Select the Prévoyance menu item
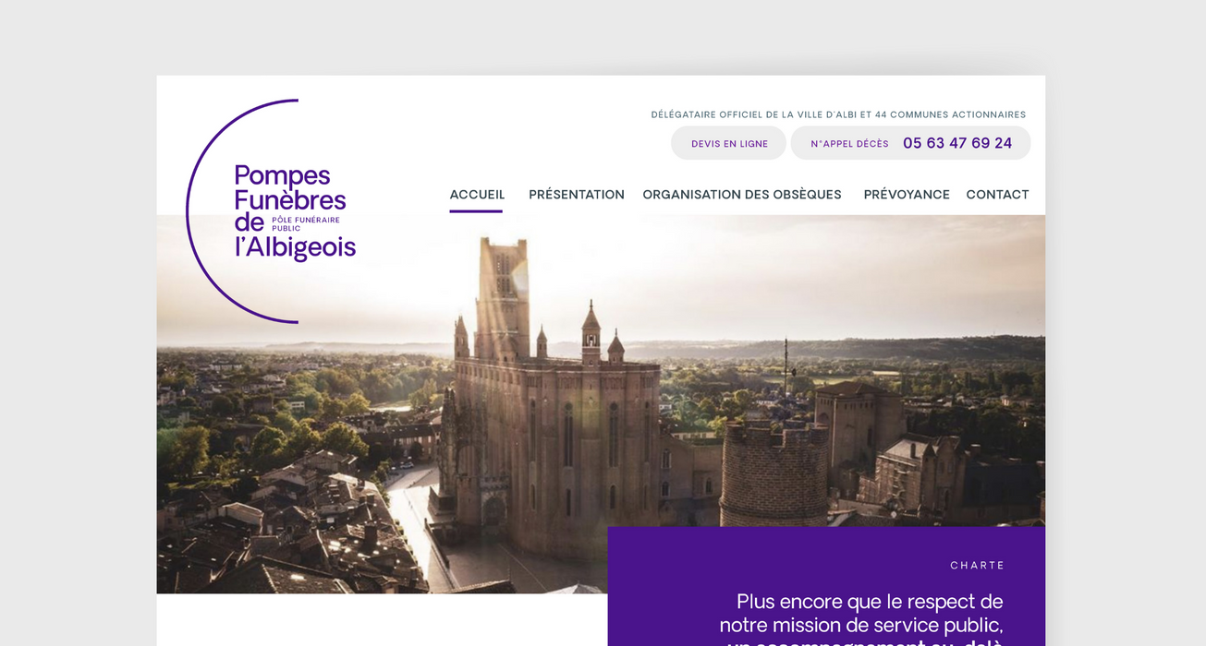The image size is (1206, 646). pos(907,195)
